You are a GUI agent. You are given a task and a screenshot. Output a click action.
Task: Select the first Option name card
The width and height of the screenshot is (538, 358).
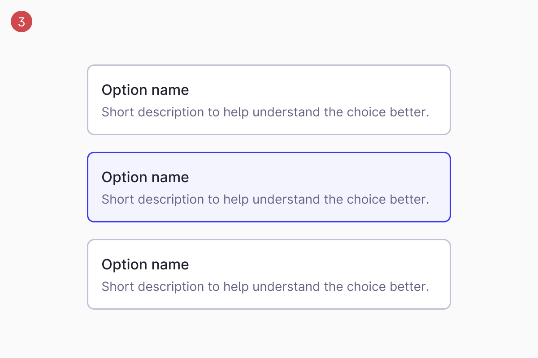tap(269, 99)
